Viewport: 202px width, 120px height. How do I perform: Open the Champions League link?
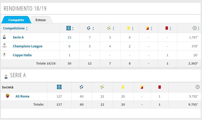(28, 46)
